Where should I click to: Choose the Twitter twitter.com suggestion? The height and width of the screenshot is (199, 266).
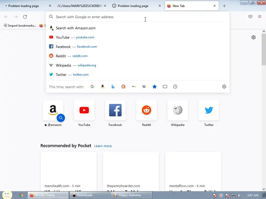[x=138, y=75]
